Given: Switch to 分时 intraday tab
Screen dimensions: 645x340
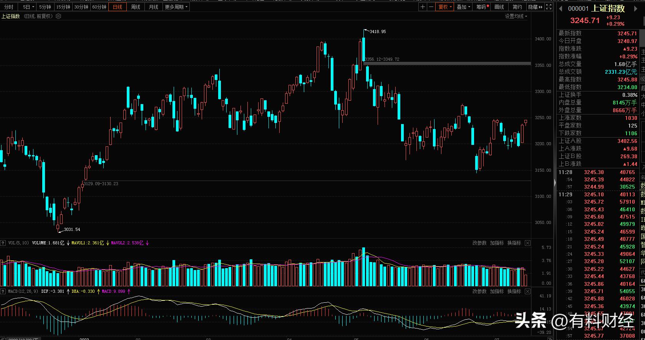Looking at the screenshot, I should coord(9,7).
